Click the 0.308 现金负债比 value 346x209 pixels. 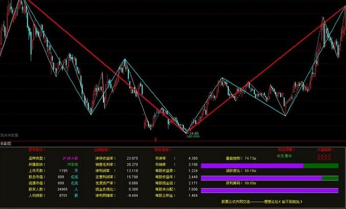pos(133,189)
